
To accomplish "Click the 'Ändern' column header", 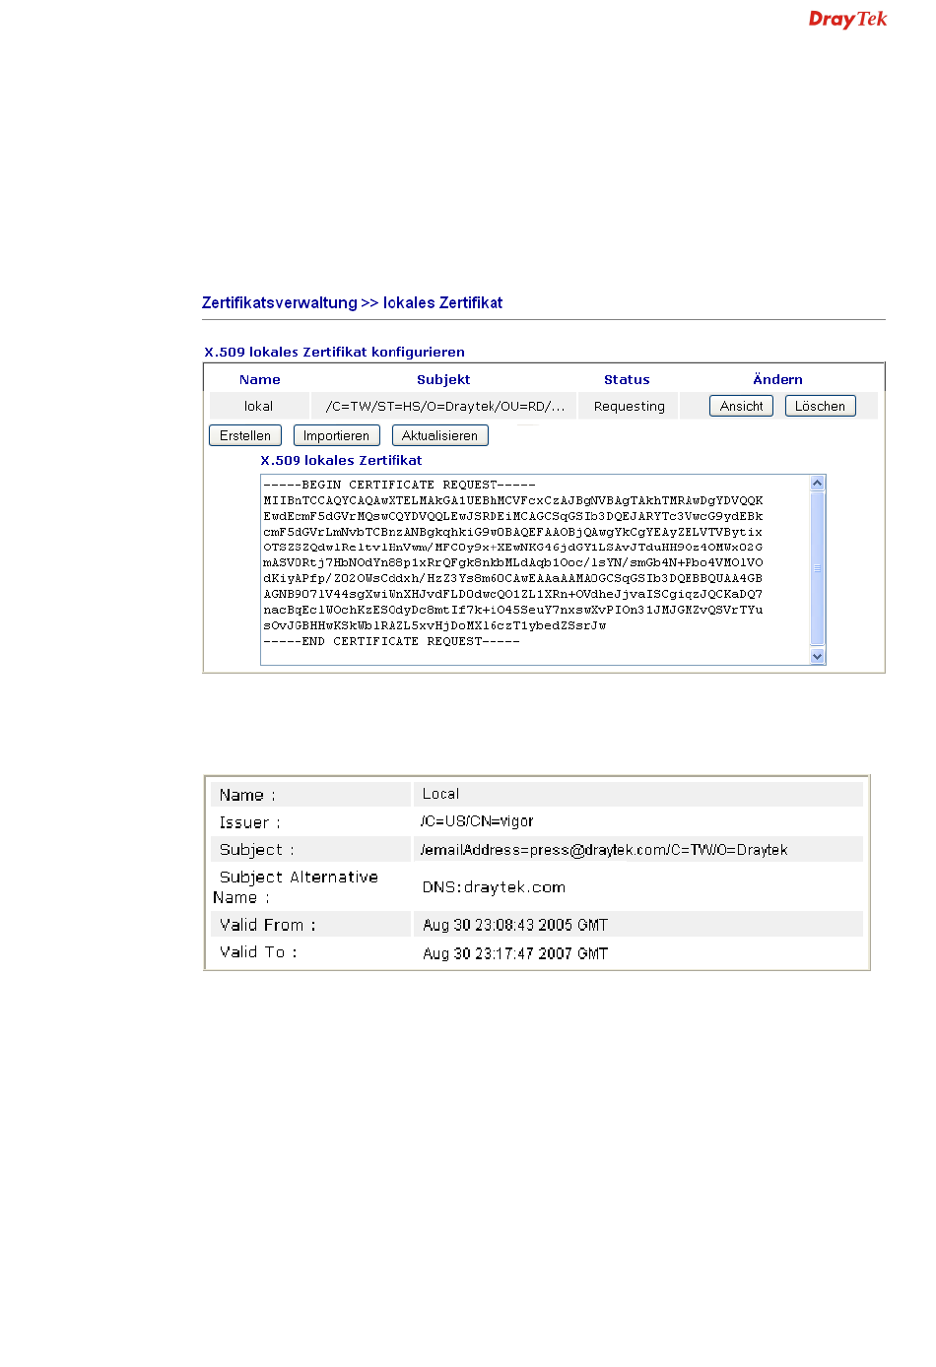I will 777,379.
